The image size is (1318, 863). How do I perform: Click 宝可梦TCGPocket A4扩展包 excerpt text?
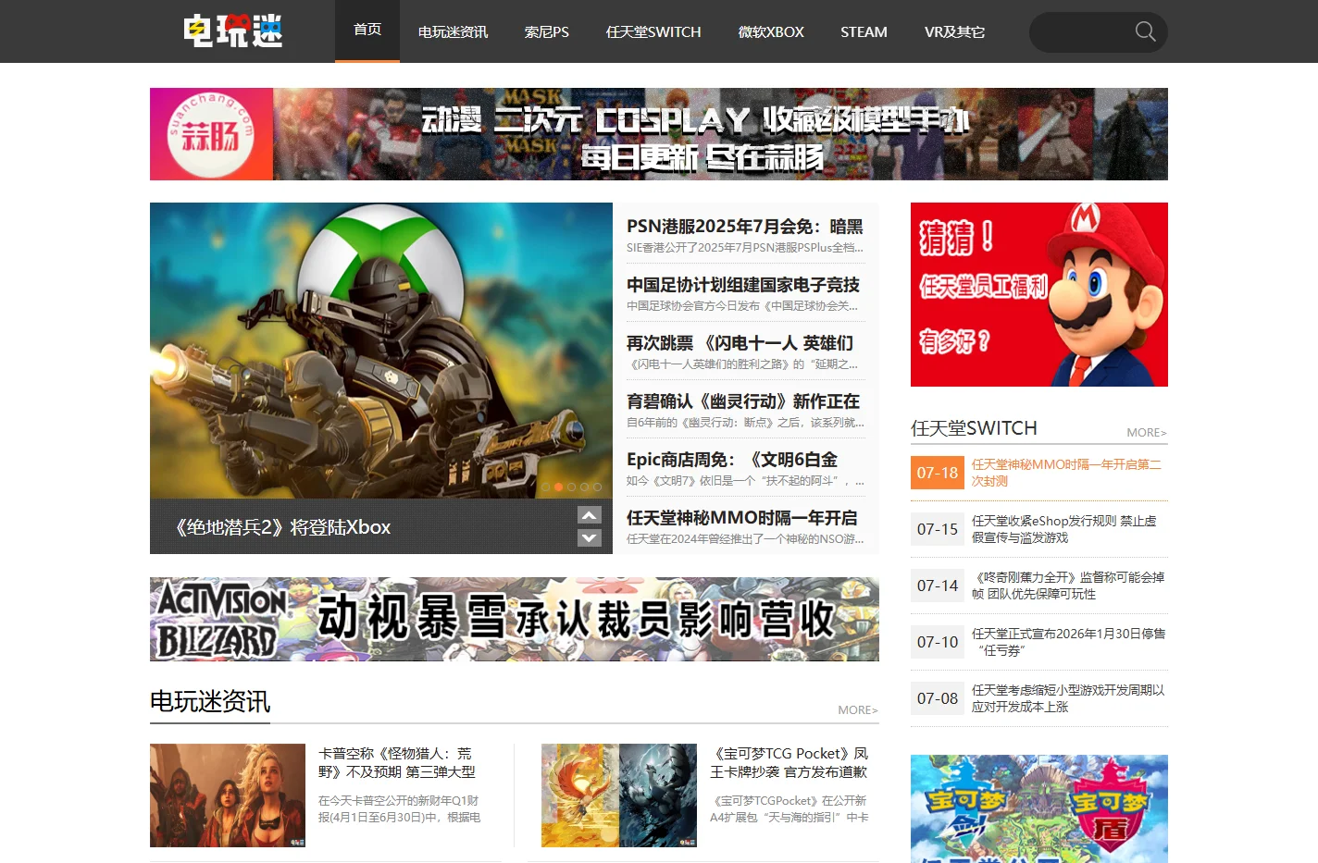coord(790,809)
